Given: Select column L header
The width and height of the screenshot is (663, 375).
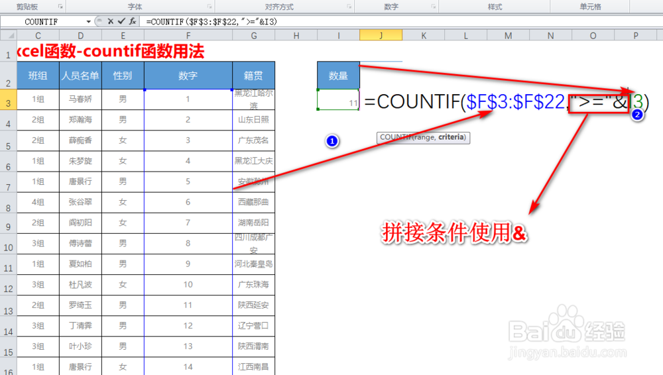Looking at the screenshot, I should 465,36.
